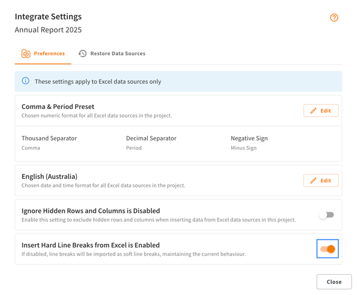Close the Integrate Settings dialog
Viewport: 357px width, 295px height.
(x=334, y=282)
